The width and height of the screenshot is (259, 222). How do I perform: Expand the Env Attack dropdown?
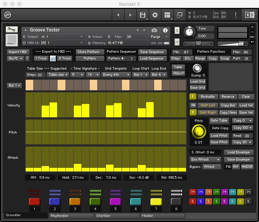205,160
